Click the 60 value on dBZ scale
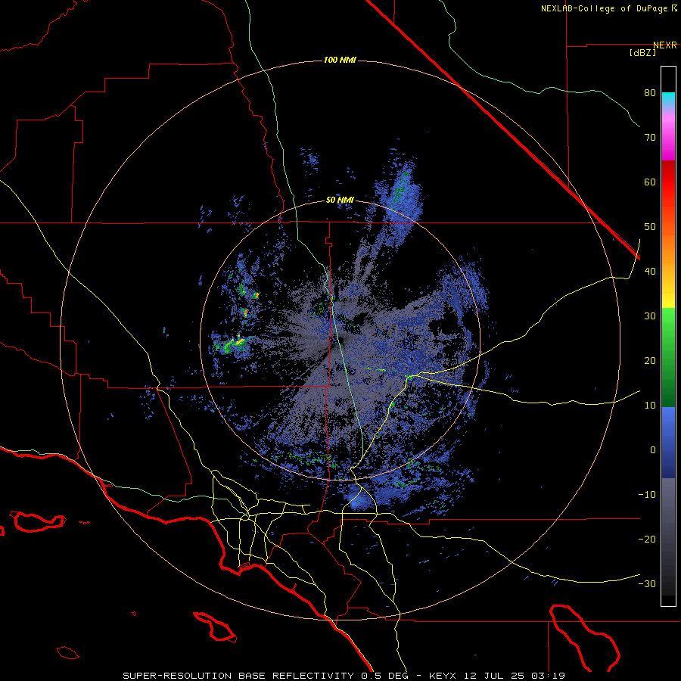 click(650, 182)
